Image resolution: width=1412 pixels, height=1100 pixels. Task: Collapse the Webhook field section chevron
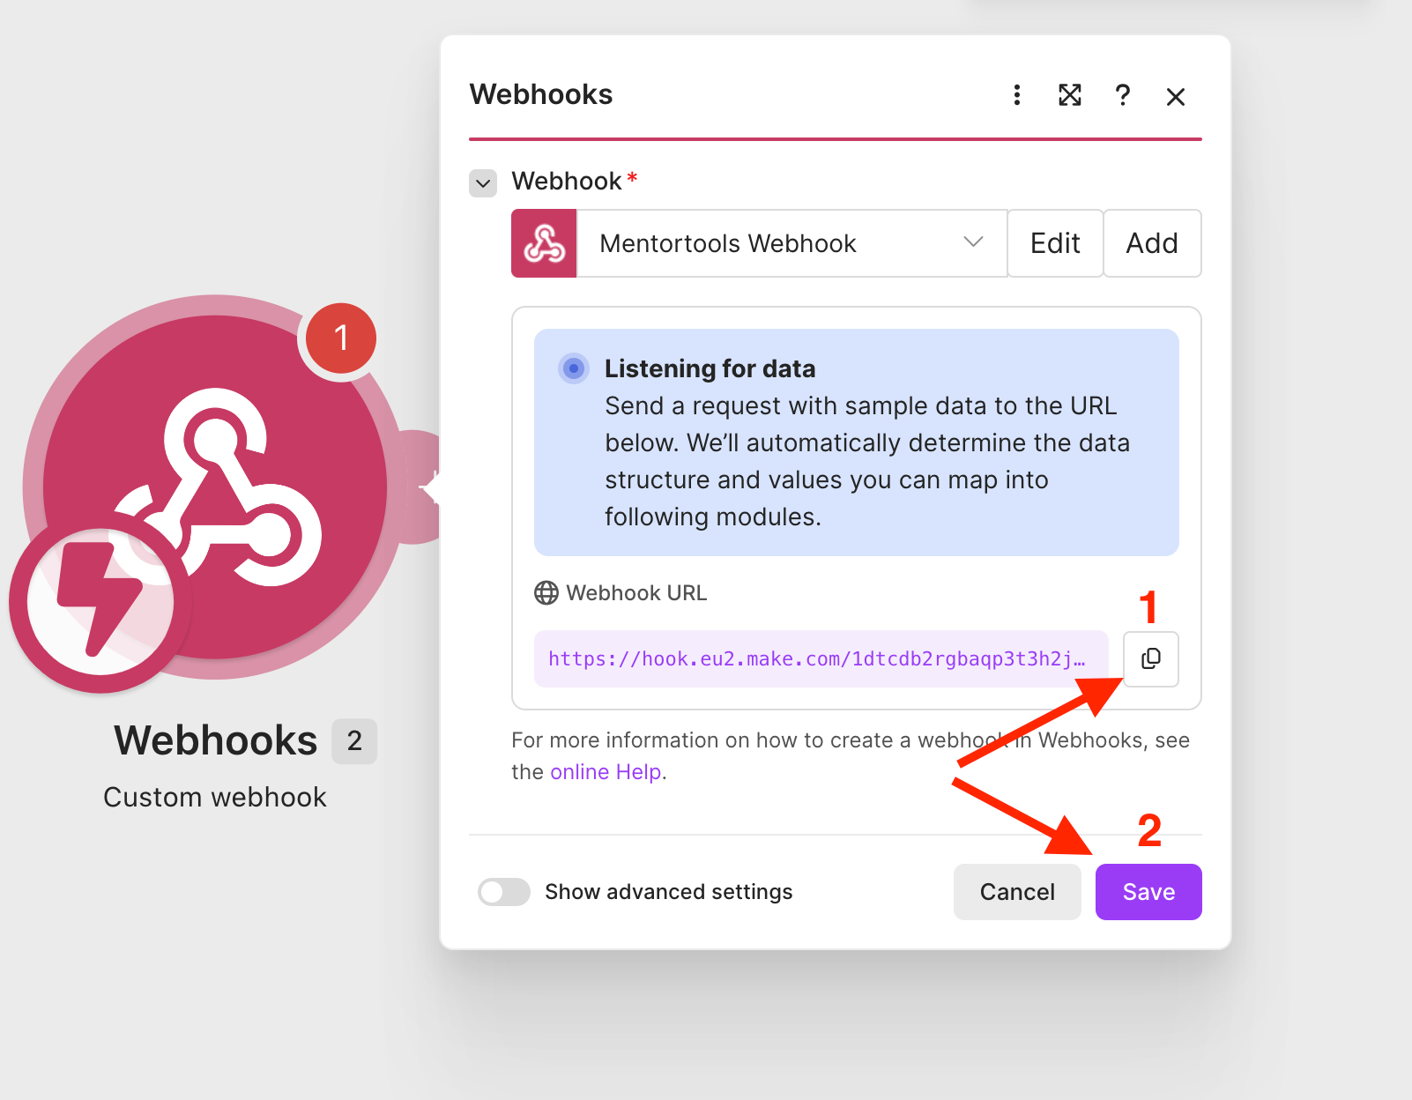point(483,183)
